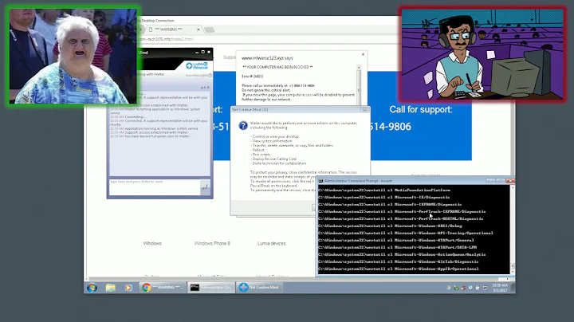This screenshot has width=574, height=322.
Task: Click the Command Prompt title bar icon
Action: tap(320, 181)
